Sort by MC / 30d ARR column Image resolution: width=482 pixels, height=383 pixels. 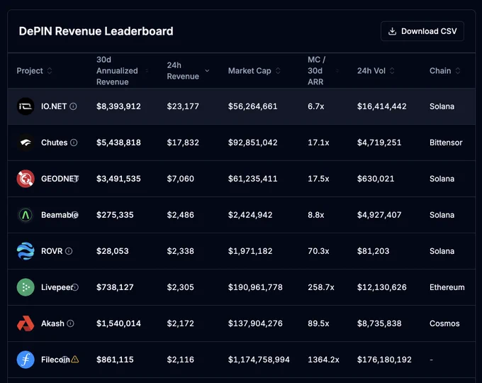323,71
